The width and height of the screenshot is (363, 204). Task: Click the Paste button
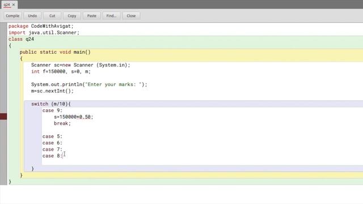[92, 16]
